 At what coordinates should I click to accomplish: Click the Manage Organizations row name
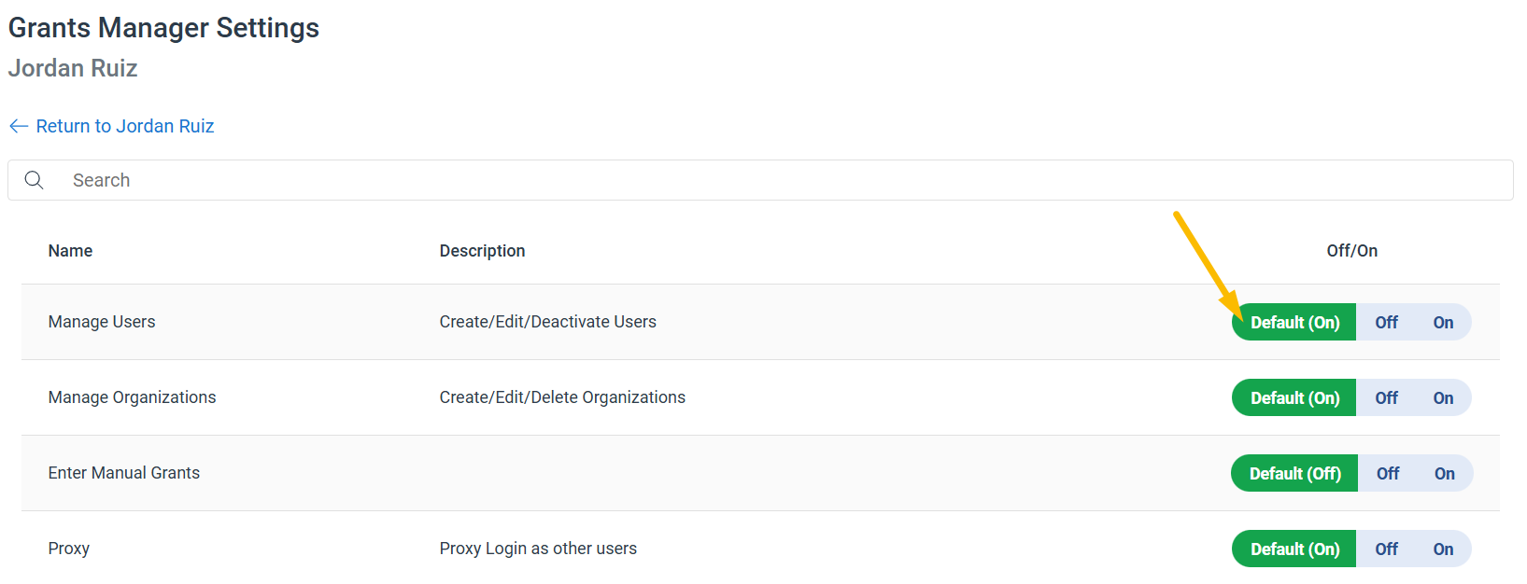pos(132,397)
